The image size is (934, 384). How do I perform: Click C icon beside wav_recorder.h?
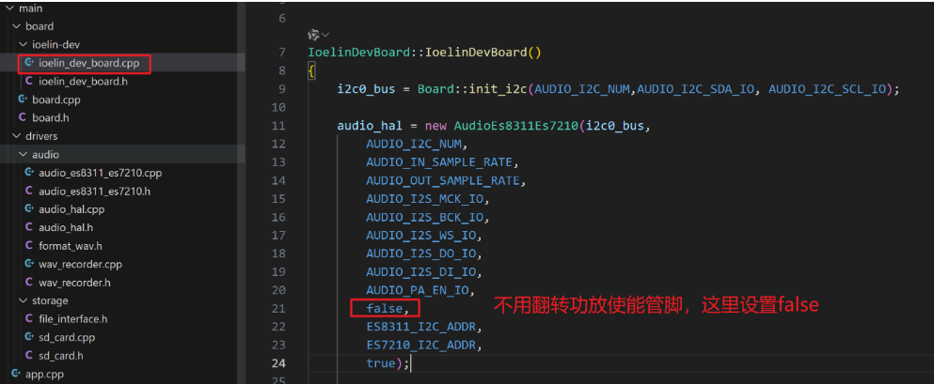point(29,283)
